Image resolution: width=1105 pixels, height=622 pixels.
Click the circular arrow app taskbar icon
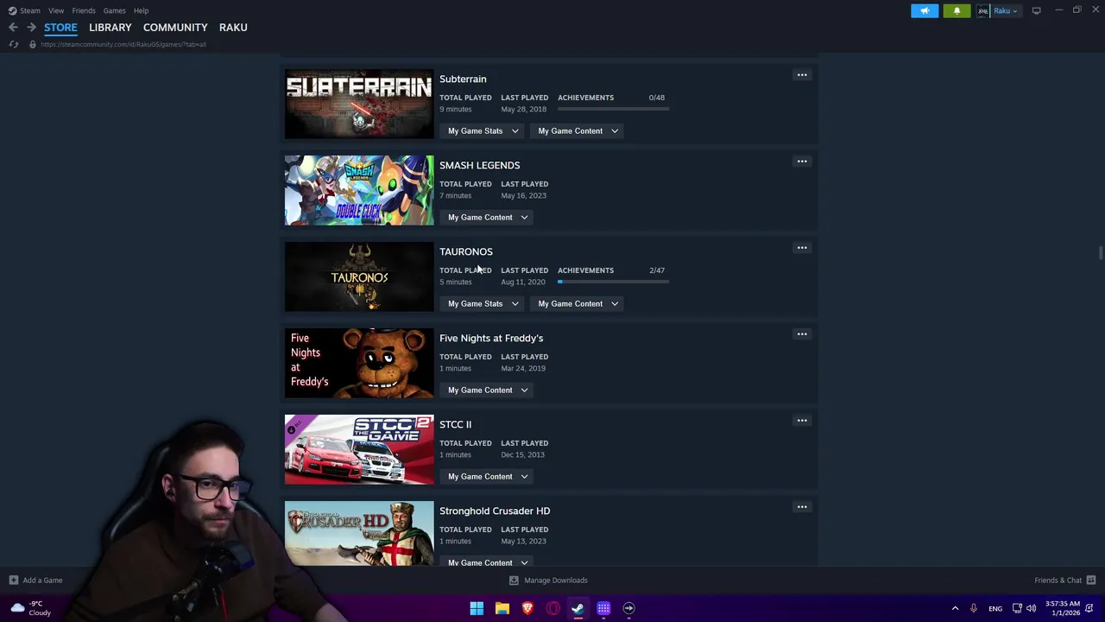(x=629, y=608)
